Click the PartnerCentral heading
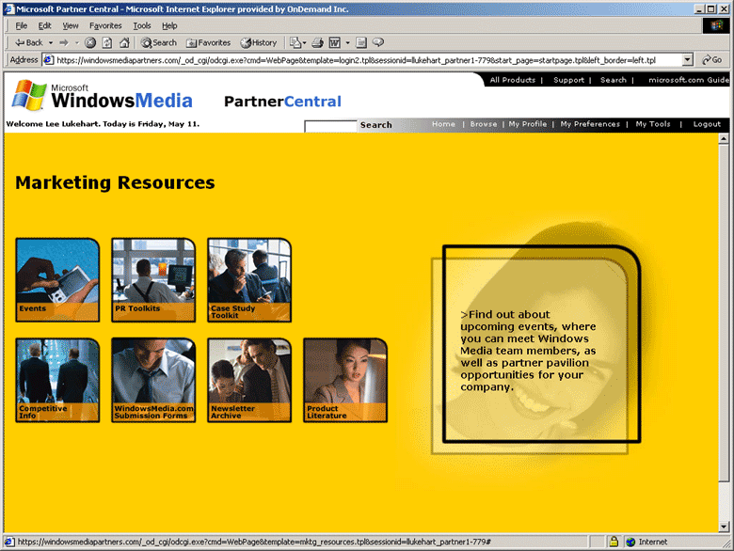734x551 pixels. pyautogui.click(x=282, y=102)
